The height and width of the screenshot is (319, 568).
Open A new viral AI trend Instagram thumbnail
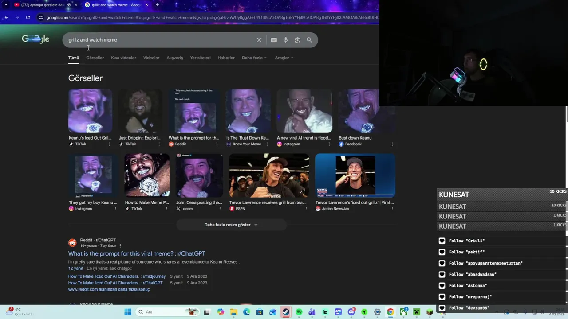point(304,111)
